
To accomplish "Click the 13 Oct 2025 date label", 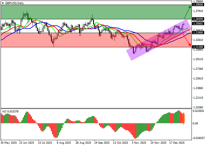I will point(121,143).
